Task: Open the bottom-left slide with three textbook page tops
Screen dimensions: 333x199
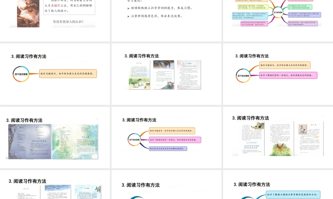Action: click(x=55, y=185)
